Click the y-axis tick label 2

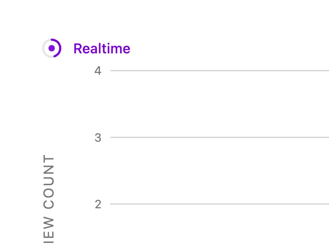tap(98, 204)
